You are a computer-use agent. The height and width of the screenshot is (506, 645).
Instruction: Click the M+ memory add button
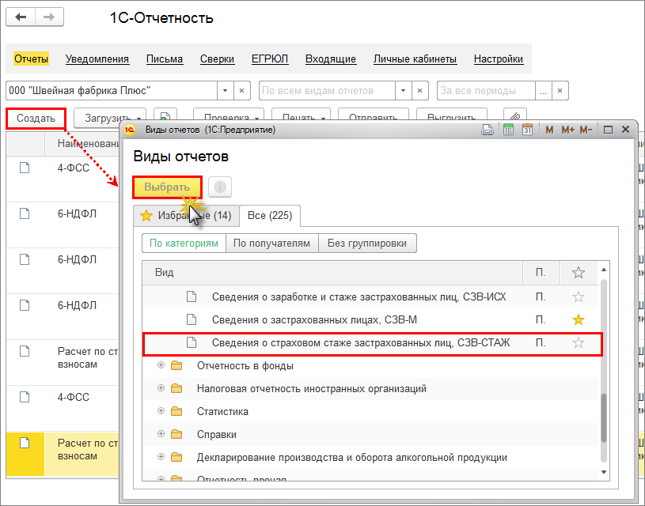[567, 130]
